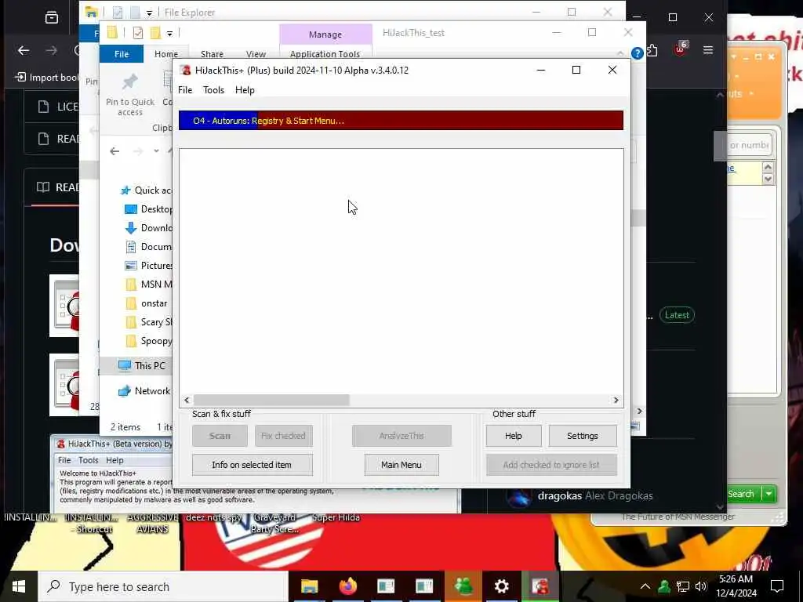The image size is (803, 602).
Task: Open the quick access toolbar dropdown in Explorer
Action: click(x=169, y=34)
